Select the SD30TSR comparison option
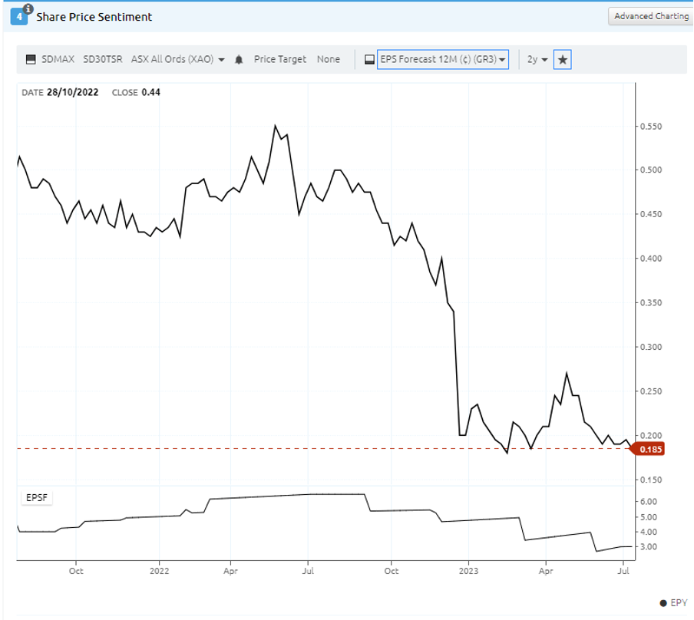This screenshot has height=620, width=694. point(103,59)
